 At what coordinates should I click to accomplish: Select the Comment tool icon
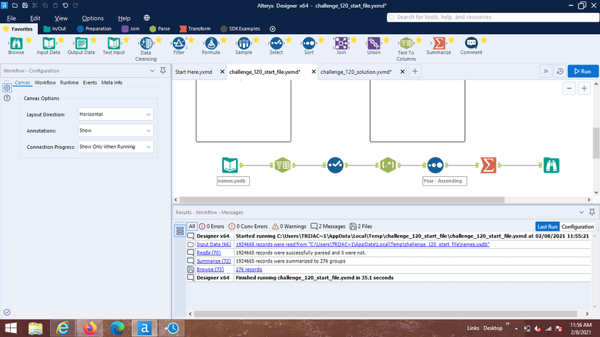tap(471, 43)
